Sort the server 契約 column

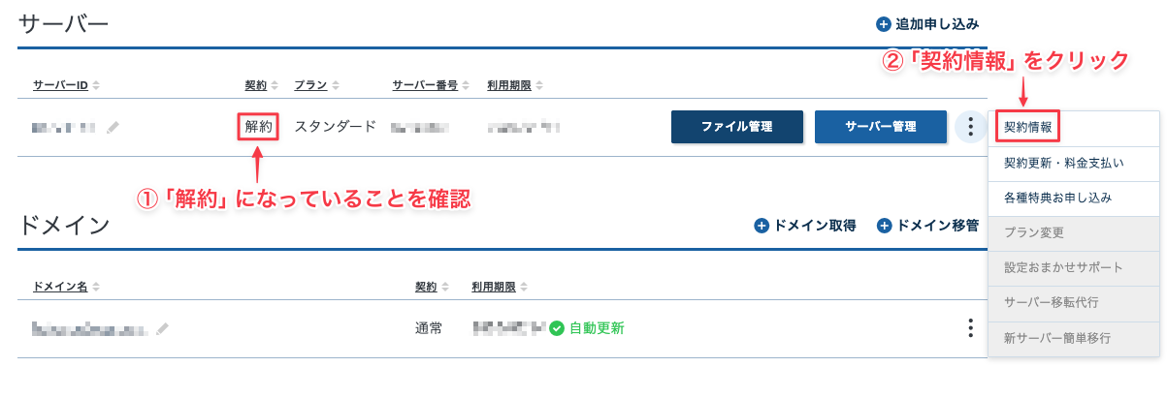[275, 85]
